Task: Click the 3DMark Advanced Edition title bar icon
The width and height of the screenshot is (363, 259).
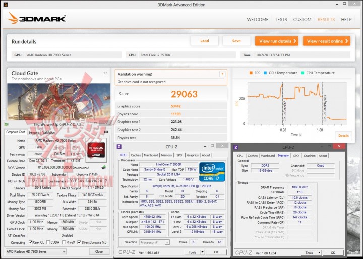Action: point(6,5)
